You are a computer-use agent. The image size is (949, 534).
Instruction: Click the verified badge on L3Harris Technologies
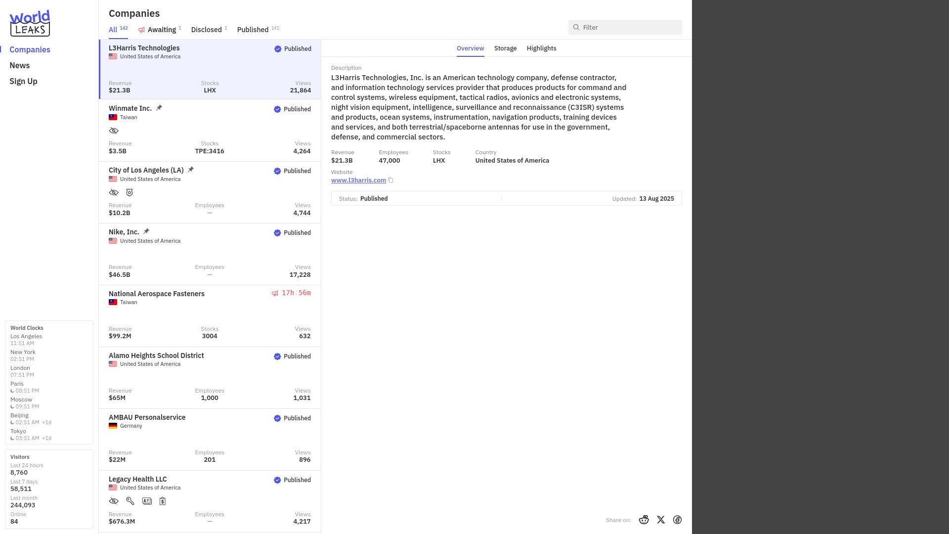tap(278, 49)
